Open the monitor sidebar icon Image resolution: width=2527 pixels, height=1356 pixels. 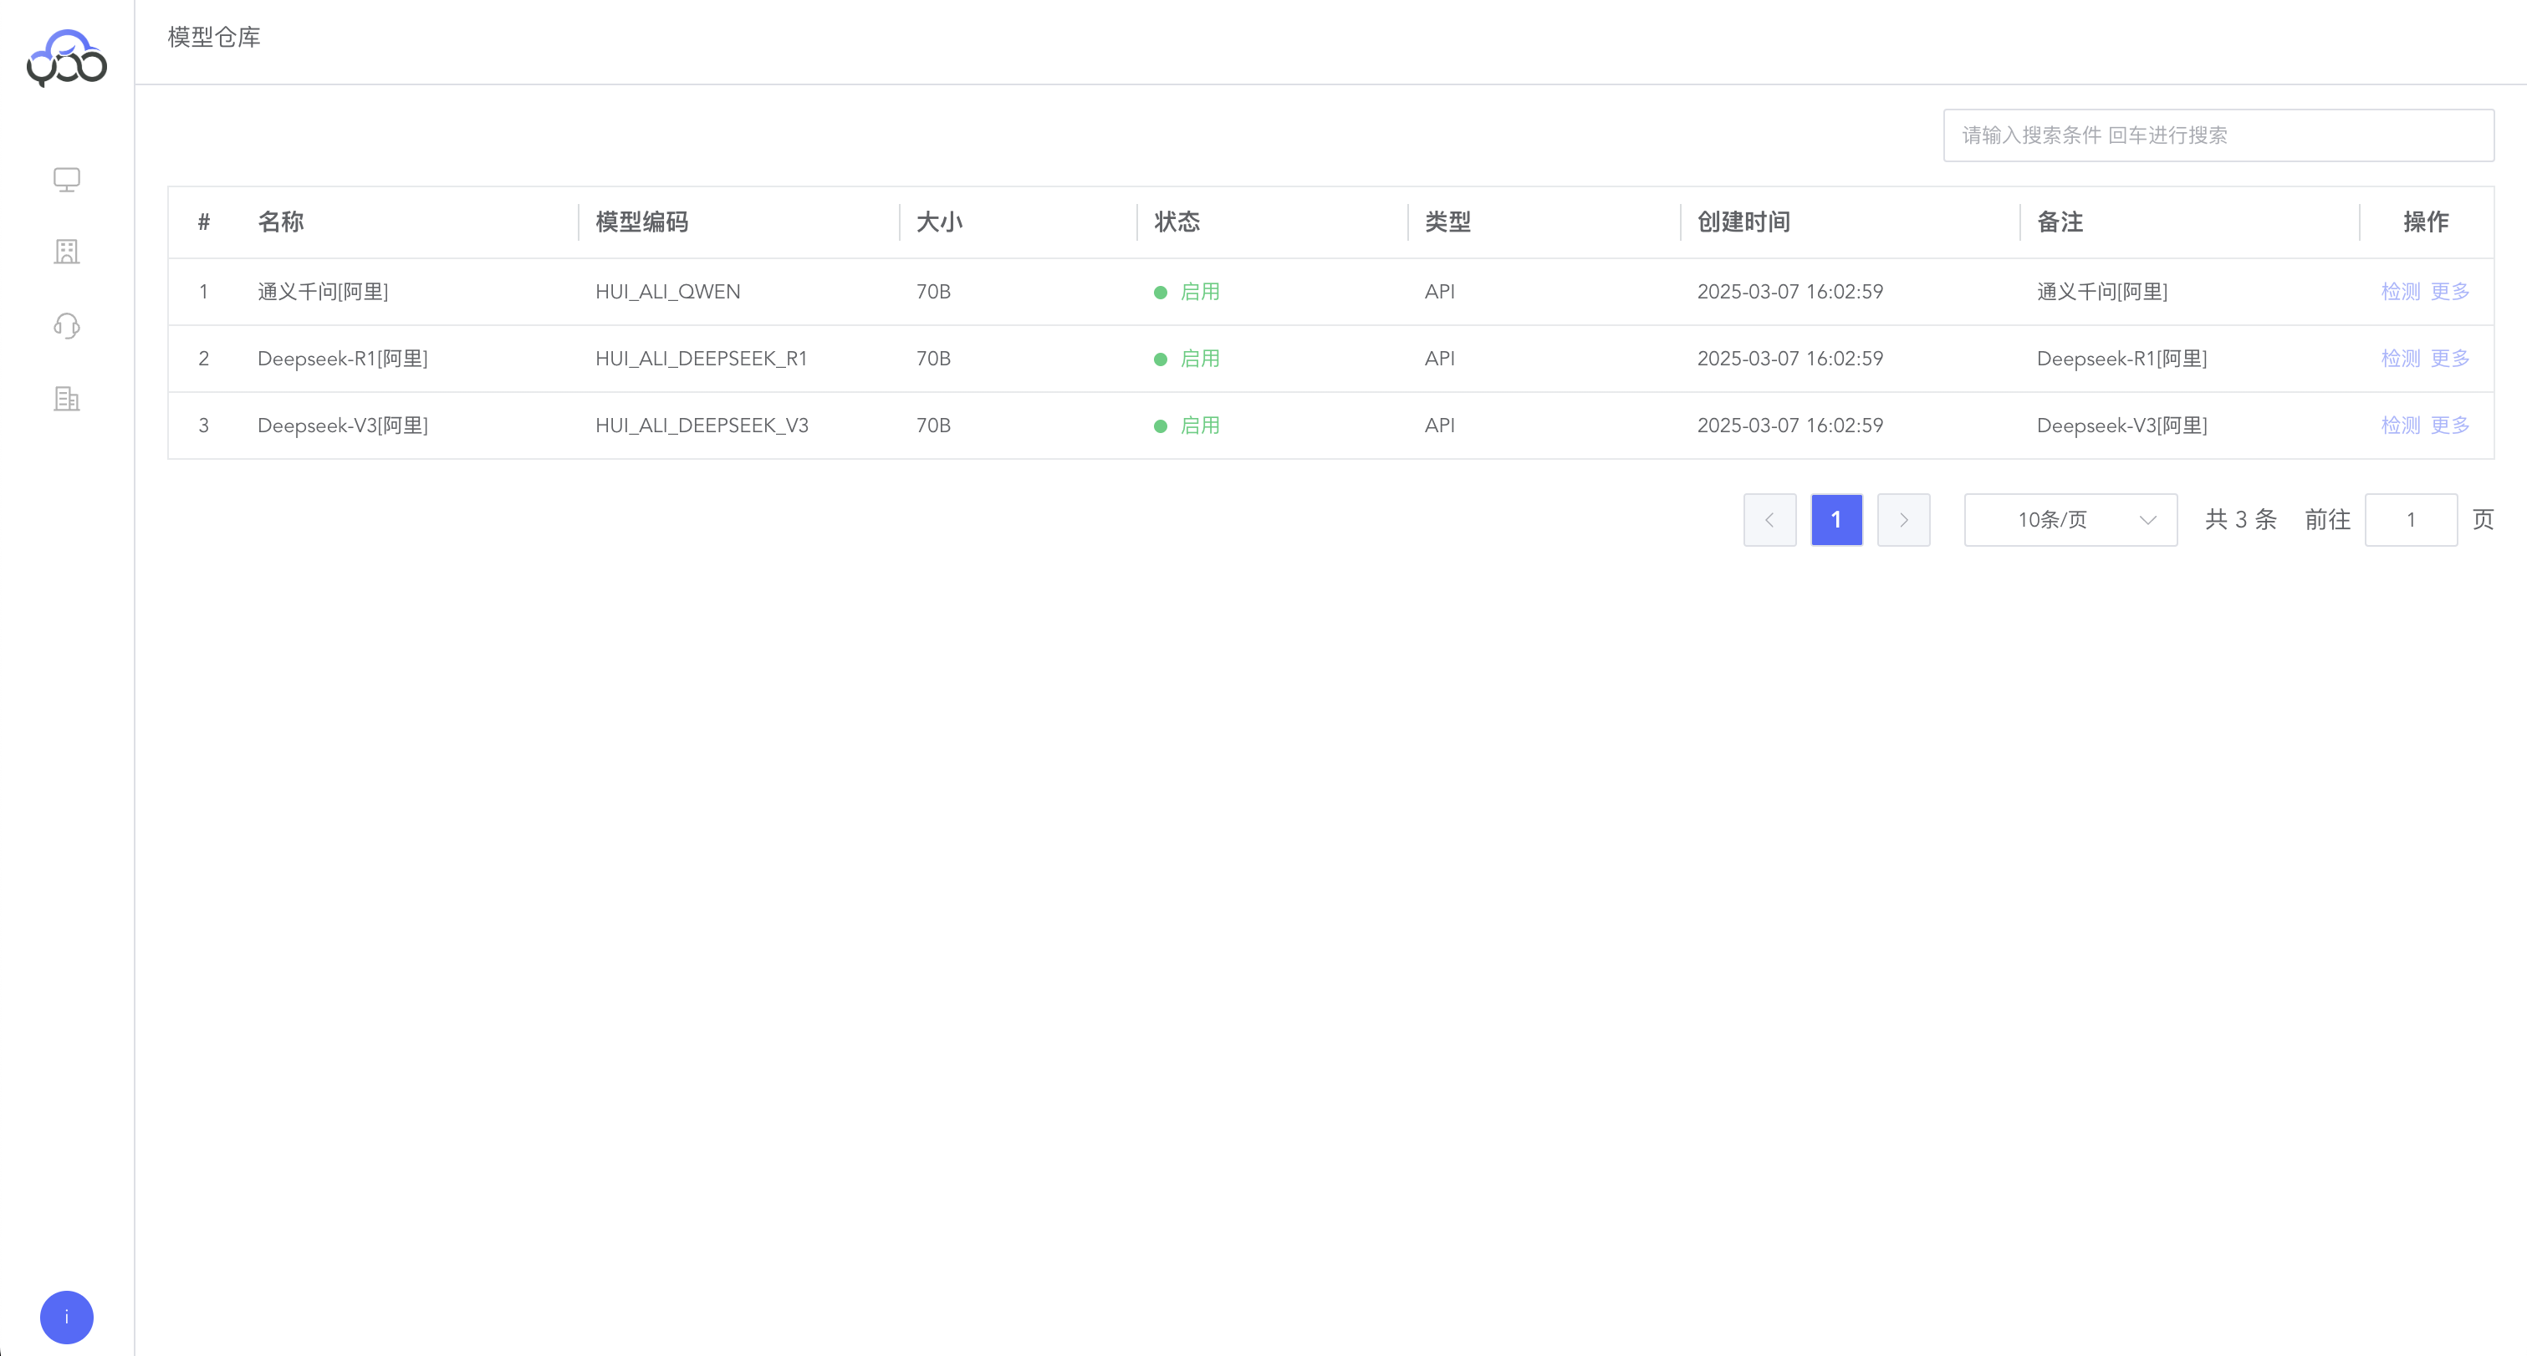pos(67,180)
